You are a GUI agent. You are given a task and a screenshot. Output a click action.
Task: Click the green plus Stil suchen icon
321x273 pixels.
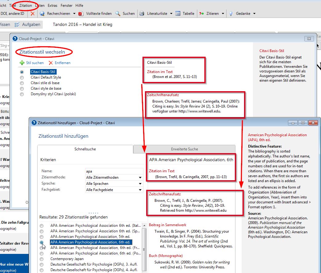pyautogui.click(x=22, y=63)
